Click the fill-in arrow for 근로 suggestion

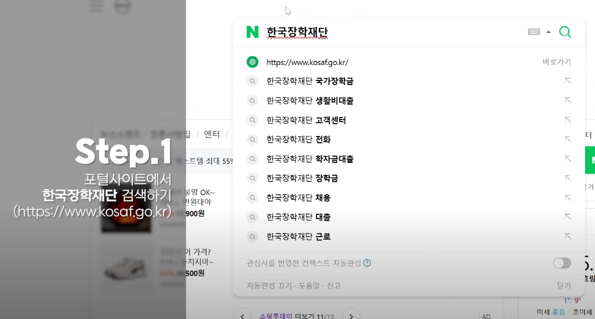568,237
